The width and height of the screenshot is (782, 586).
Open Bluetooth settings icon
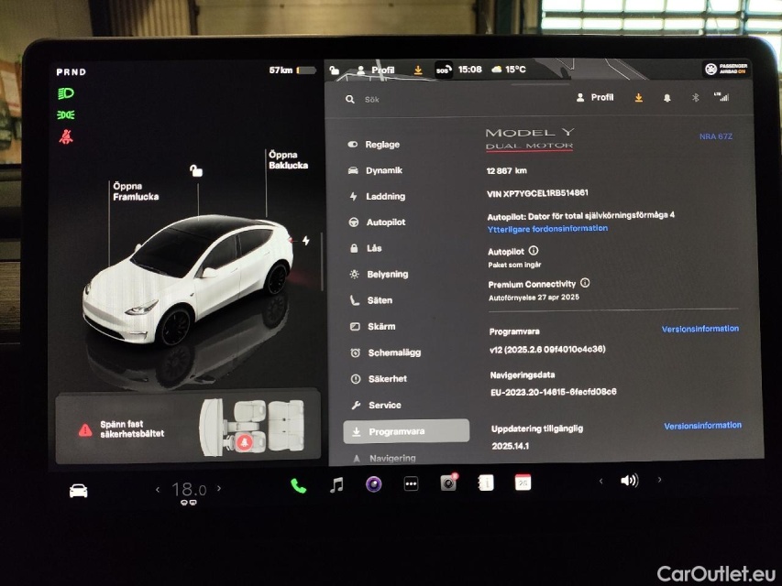[695, 98]
